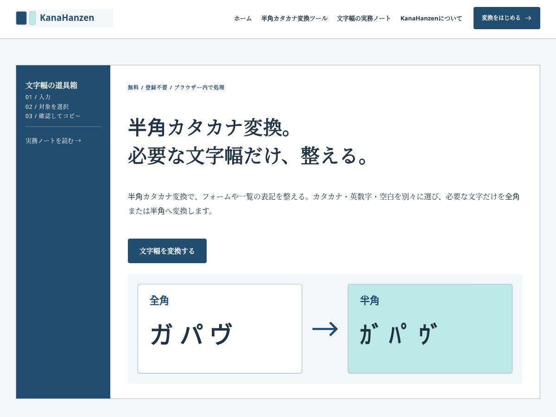Image resolution: width=556 pixels, height=417 pixels.
Task: Click the 文字幅を変換する button
Action: 167,251
